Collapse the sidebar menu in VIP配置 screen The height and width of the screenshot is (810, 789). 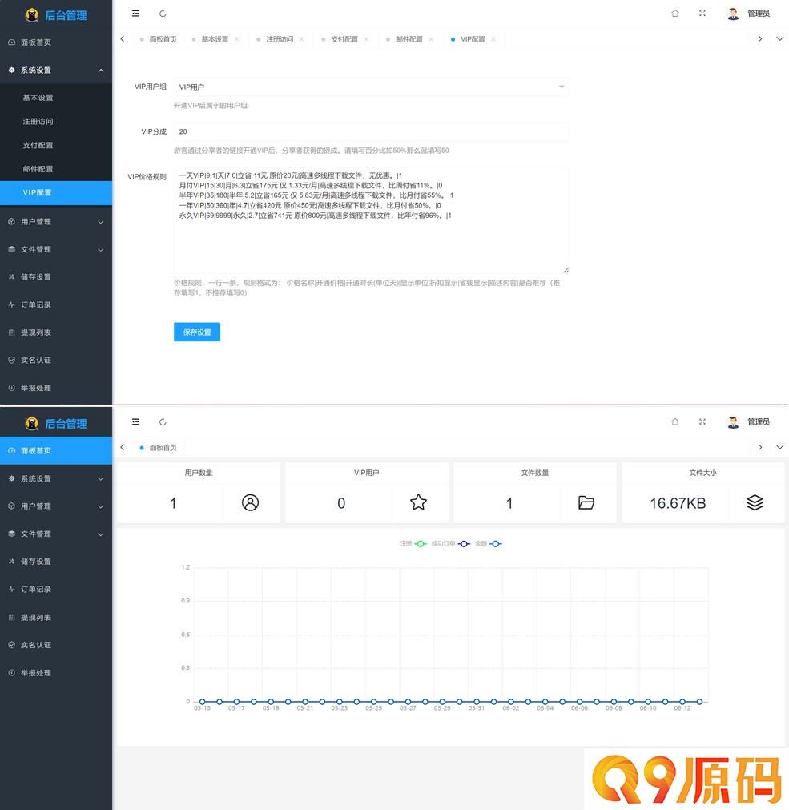click(135, 14)
